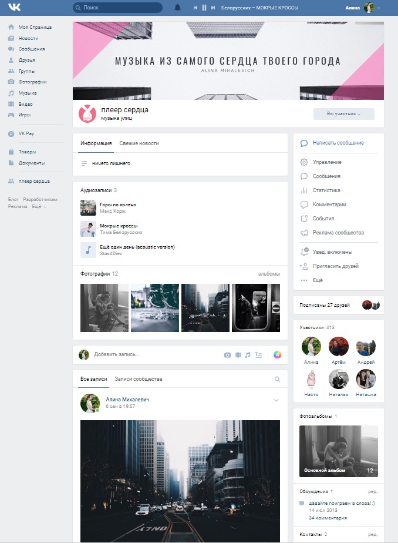This screenshot has width=398, height=543.
Task: Skip to next track in header player
Action: (x=213, y=8)
